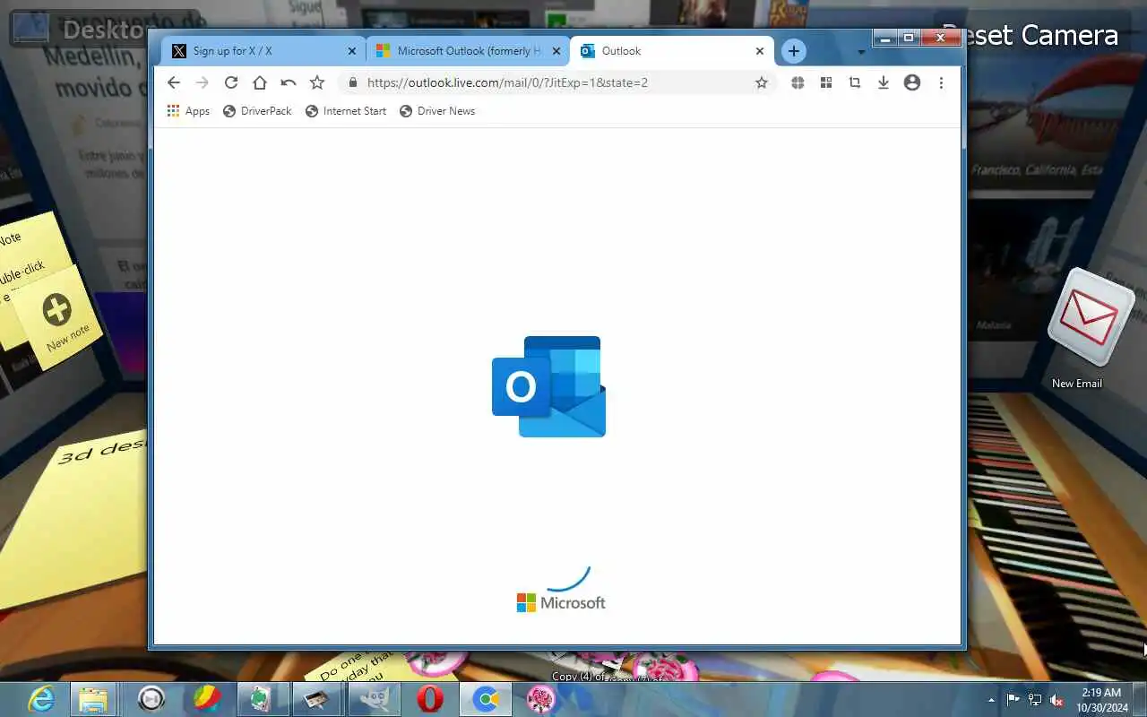Open the pink flower taskbar icon
Screen dimensions: 1147x717
541,699
